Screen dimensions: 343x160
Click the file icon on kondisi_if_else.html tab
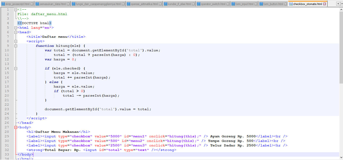tap(166, 4)
